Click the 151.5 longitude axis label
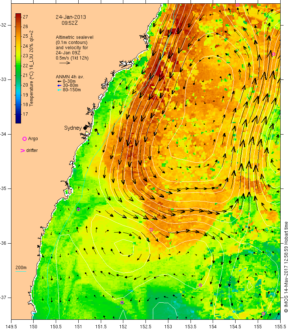The height and width of the screenshot is (329, 288). [101, 326]
